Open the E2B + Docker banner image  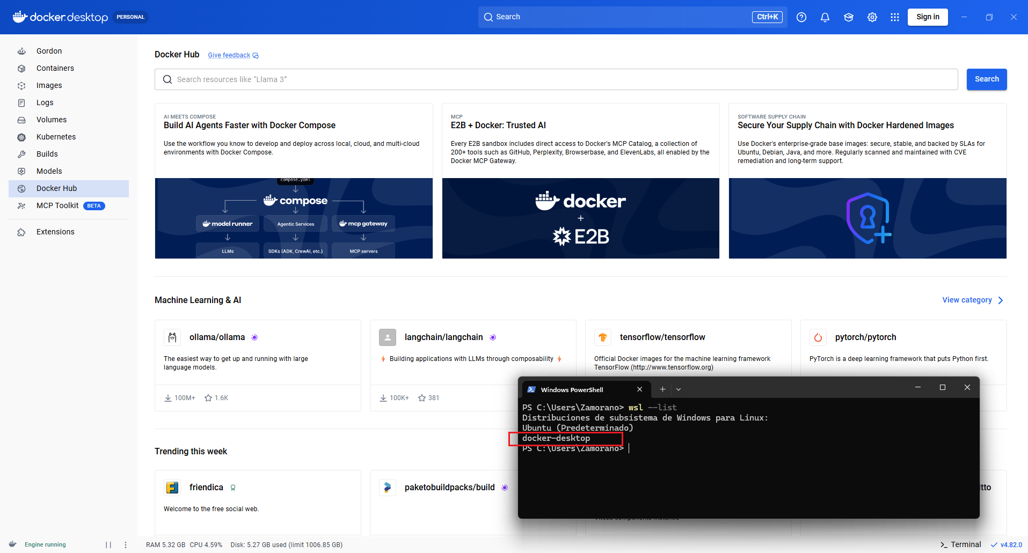pos(580,218)
